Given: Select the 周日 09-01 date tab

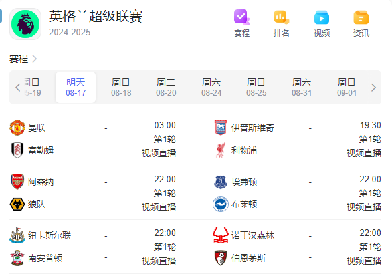Looking at the screenshot, I should [x=347, y=87].
